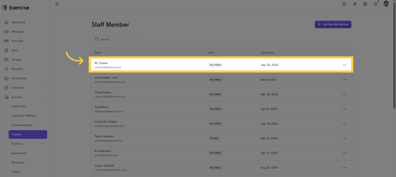Click the profile avatar in the top bar

(386, 4)
